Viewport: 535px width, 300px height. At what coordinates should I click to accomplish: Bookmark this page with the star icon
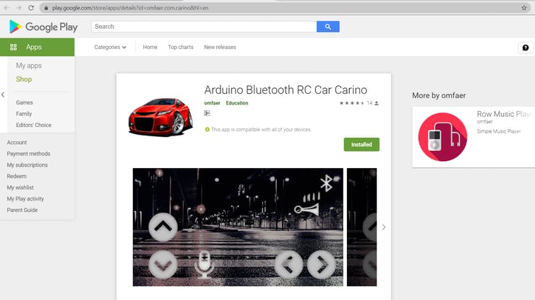(524, 8)
